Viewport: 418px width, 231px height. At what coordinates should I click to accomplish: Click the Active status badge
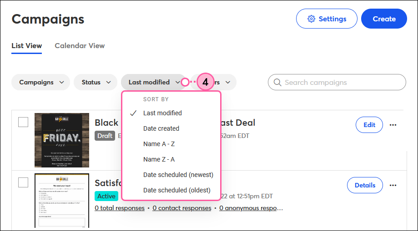point(106,196)
